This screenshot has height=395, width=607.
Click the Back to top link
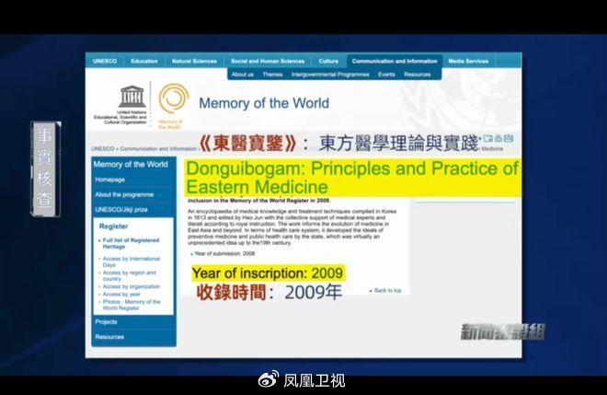pyautogui.click(x=386, y=290)
